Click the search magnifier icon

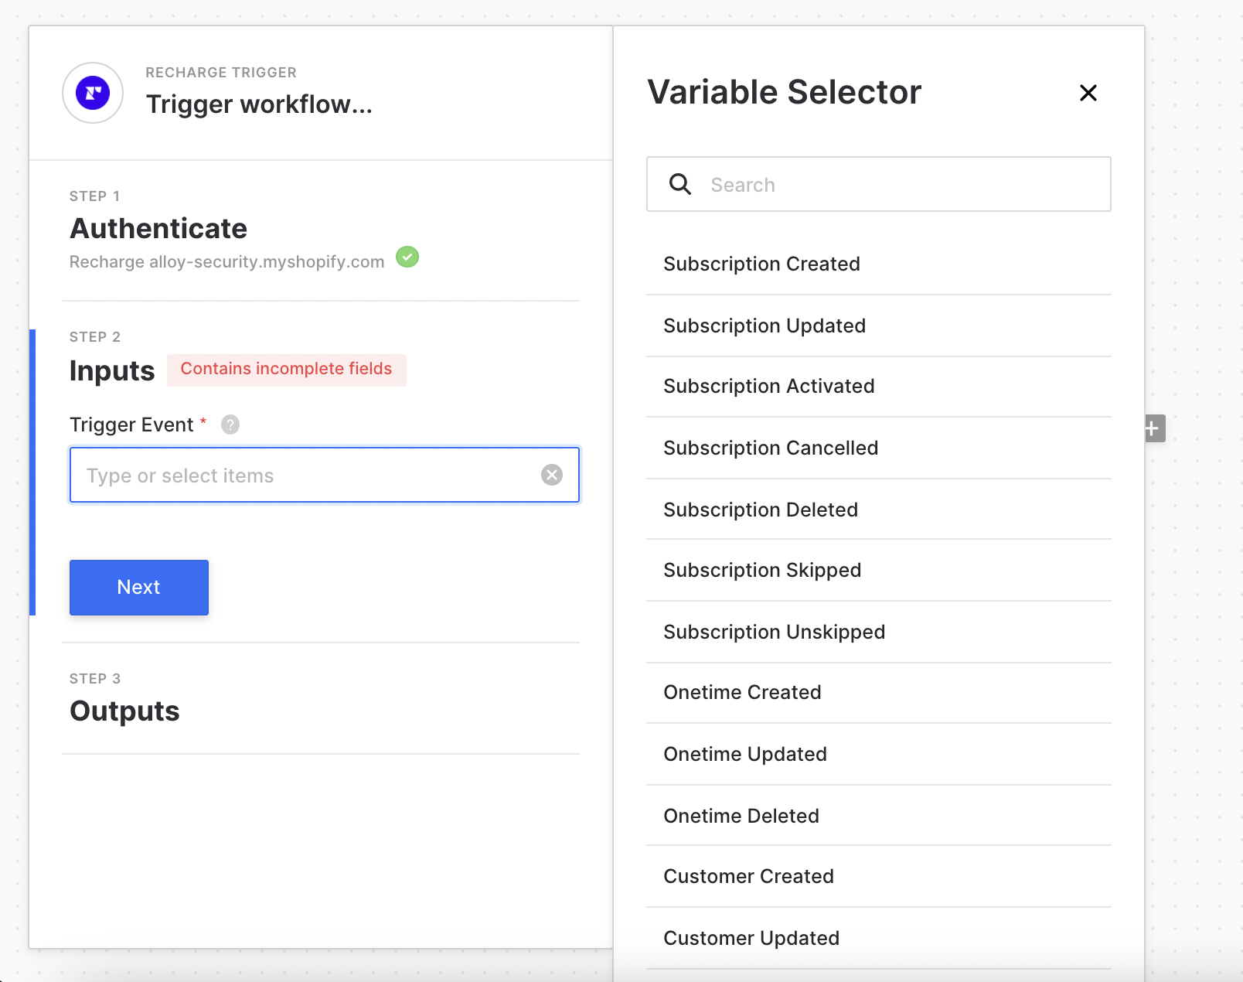(680, 184)
